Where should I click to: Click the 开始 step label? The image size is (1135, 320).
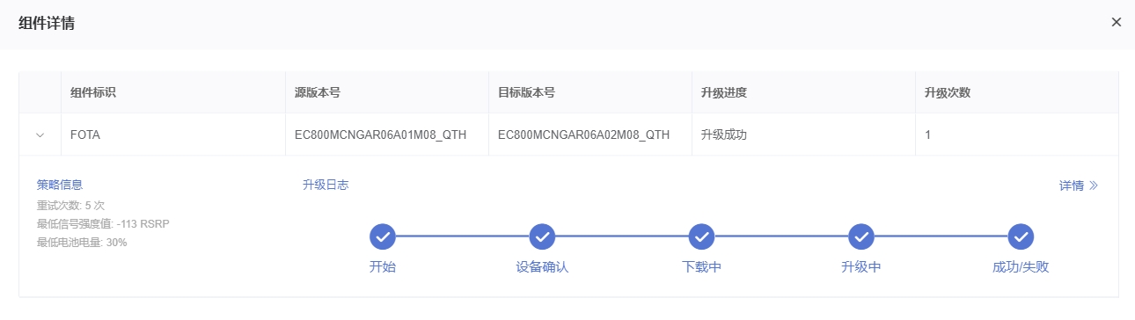pos(383,266)
